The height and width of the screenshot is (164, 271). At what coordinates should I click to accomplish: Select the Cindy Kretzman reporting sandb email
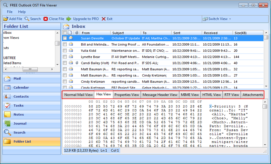[163, 81]
